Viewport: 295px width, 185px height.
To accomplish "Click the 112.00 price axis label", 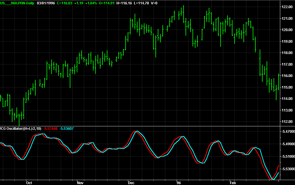I will click(x=287, y=122).
